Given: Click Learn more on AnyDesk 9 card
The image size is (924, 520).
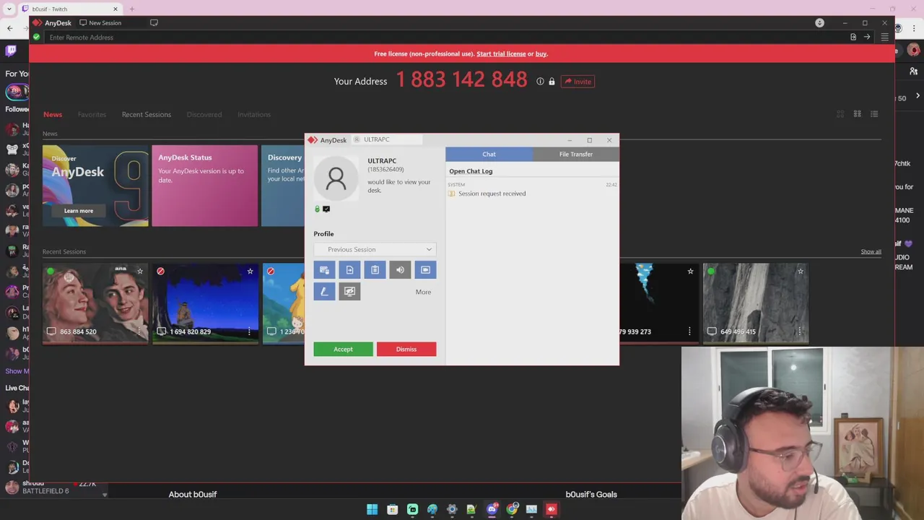Looking at the screenshot, I should pyautogui.click(x=79, y=211).
